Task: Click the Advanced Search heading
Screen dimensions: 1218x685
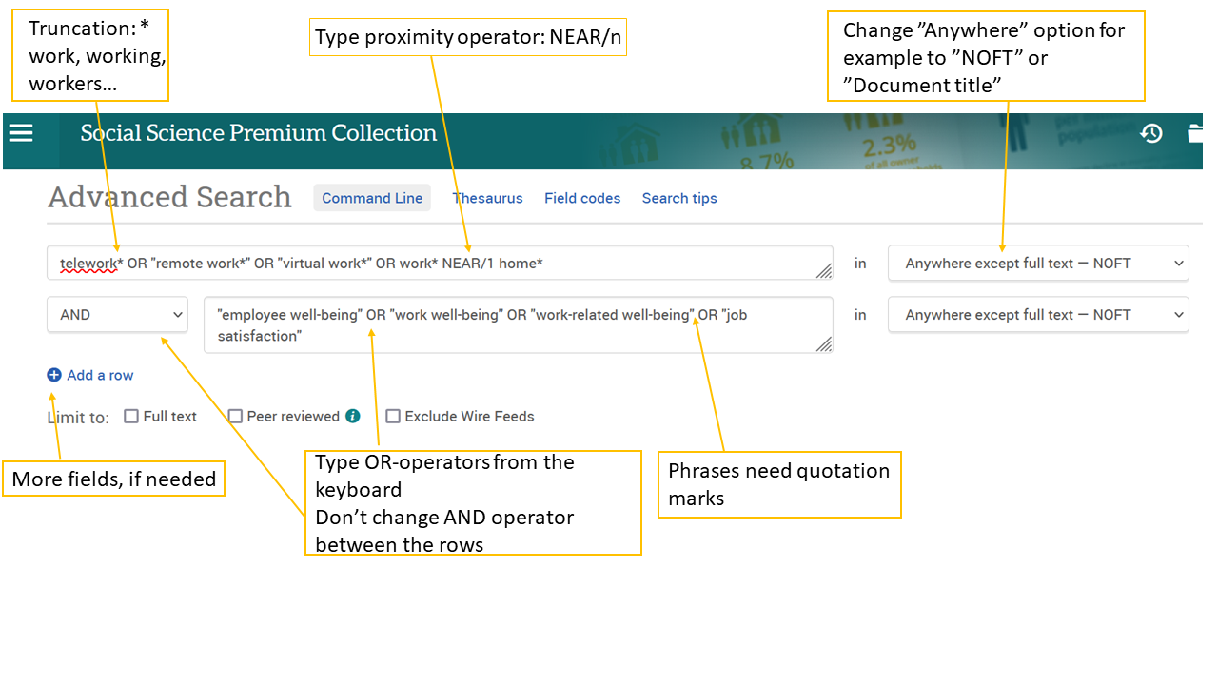Action: pyautogui.click(x=170, y=197)
